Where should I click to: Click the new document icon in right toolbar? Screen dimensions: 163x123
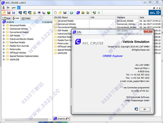pos(55,13)
